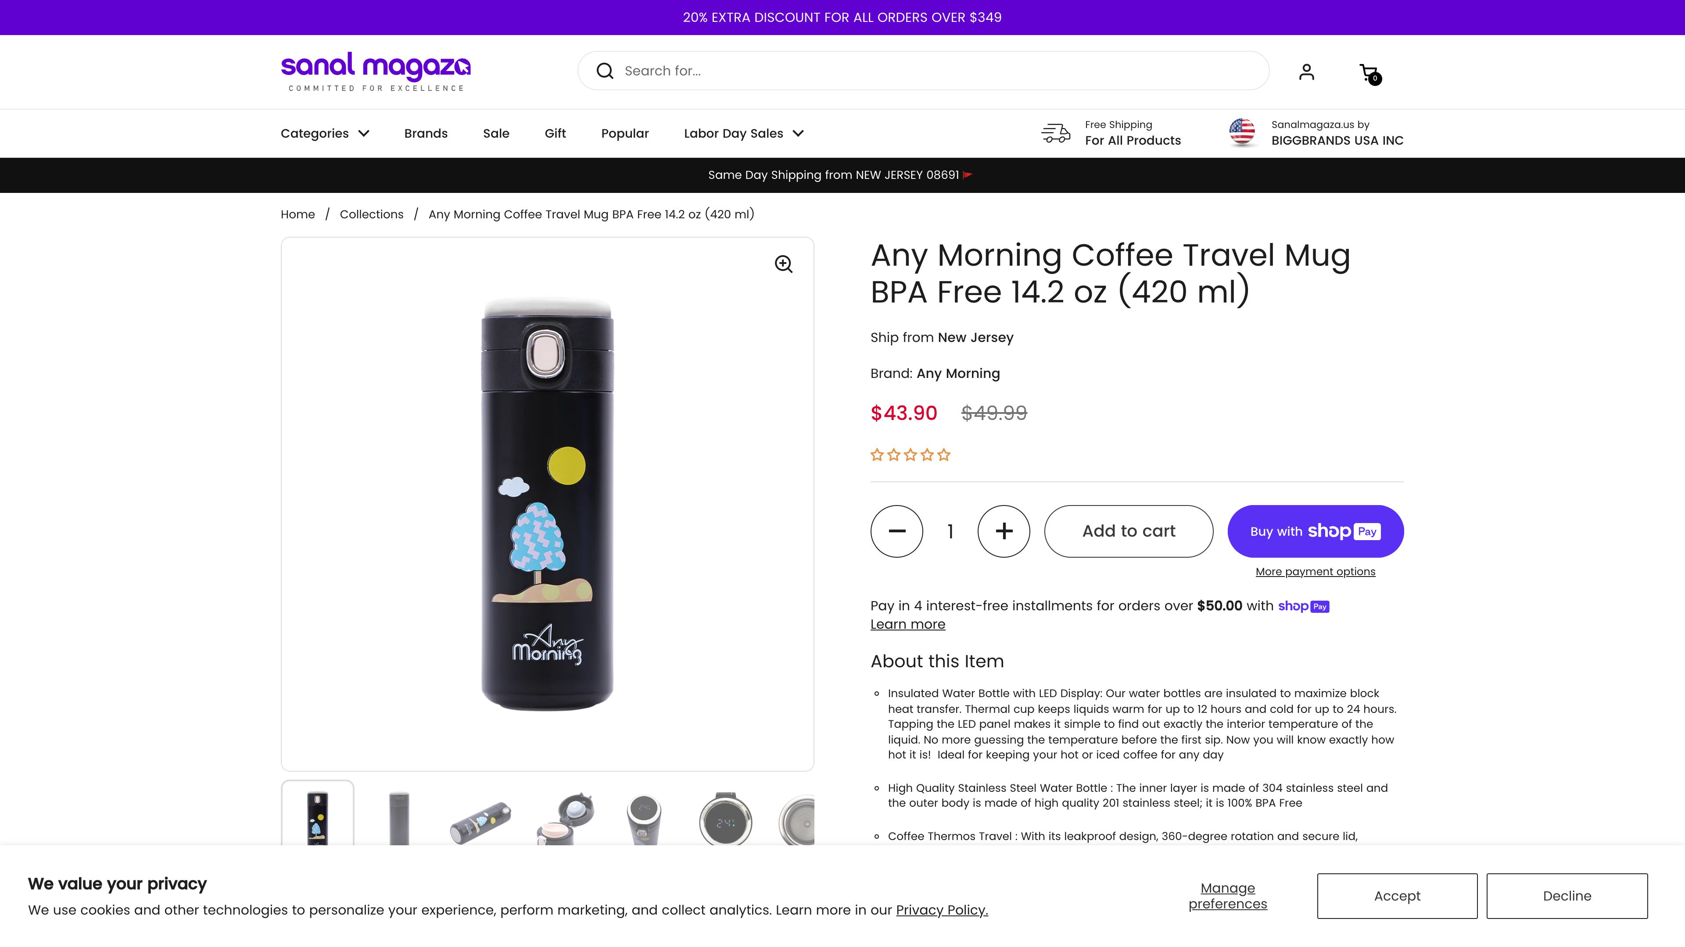Add the travel mug to cart
This screenshot has height=947, width=1685.
(1128, 531)
